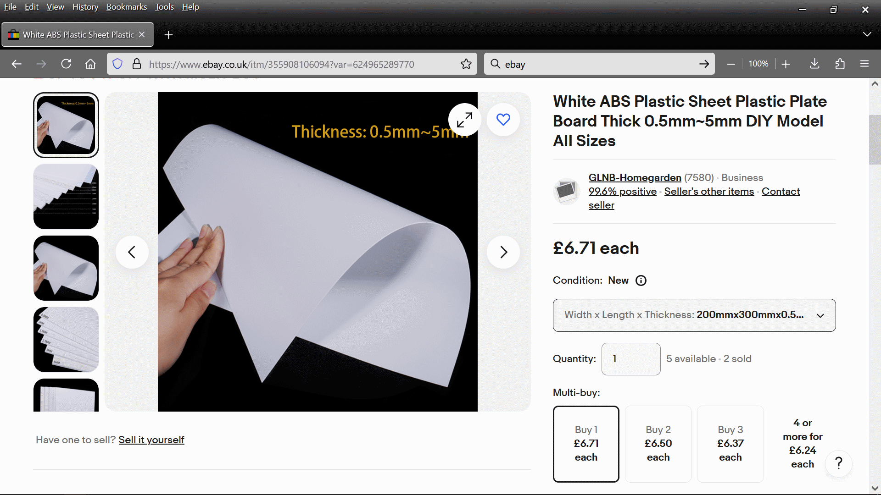The image size is (881, 495).
Task: Open the Firefox application hamburger menu
Action: pos(864,64)
